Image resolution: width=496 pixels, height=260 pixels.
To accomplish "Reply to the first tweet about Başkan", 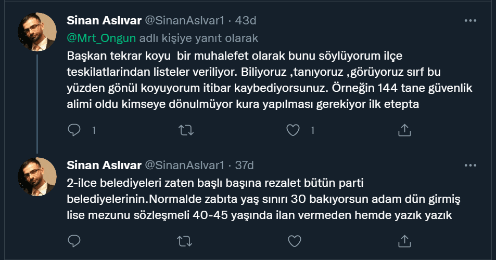I will point(74,130).
